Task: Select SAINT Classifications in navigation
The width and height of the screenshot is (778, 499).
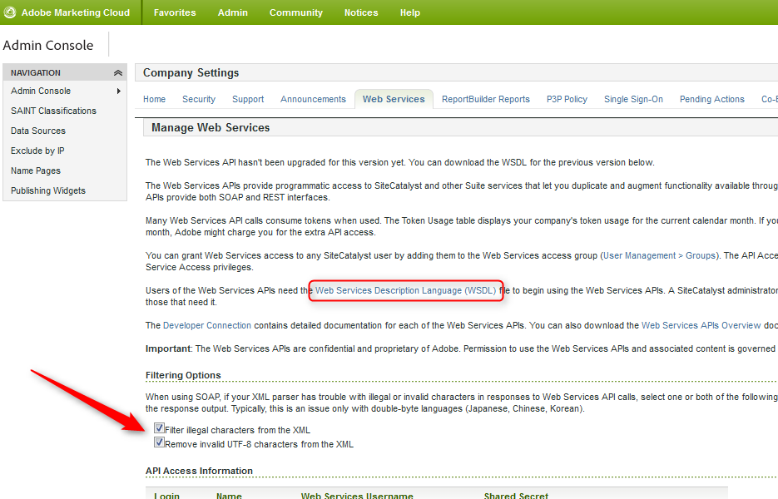Action: tap(53, 111)
